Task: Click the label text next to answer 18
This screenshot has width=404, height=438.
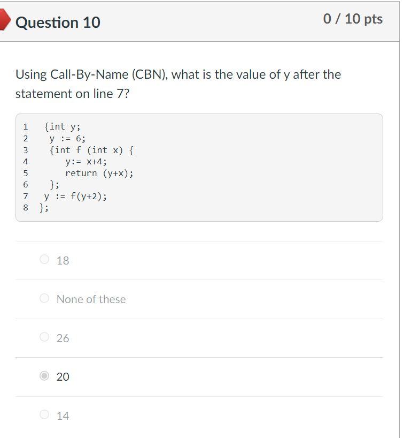Action: coord(61,260)
